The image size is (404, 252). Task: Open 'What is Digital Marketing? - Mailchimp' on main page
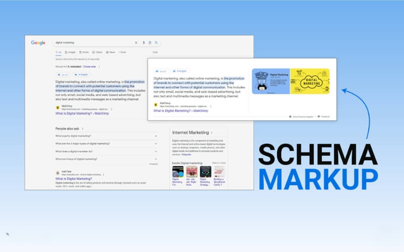click(82, 113)
